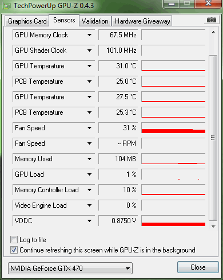
Task: Click the scroll down arrow of sensor list
Action: tap(213, 227)
